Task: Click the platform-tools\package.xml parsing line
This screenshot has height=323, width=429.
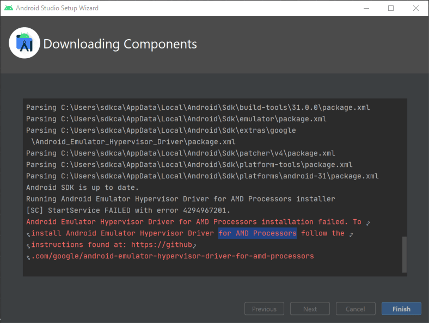Action: pos(189,165)
